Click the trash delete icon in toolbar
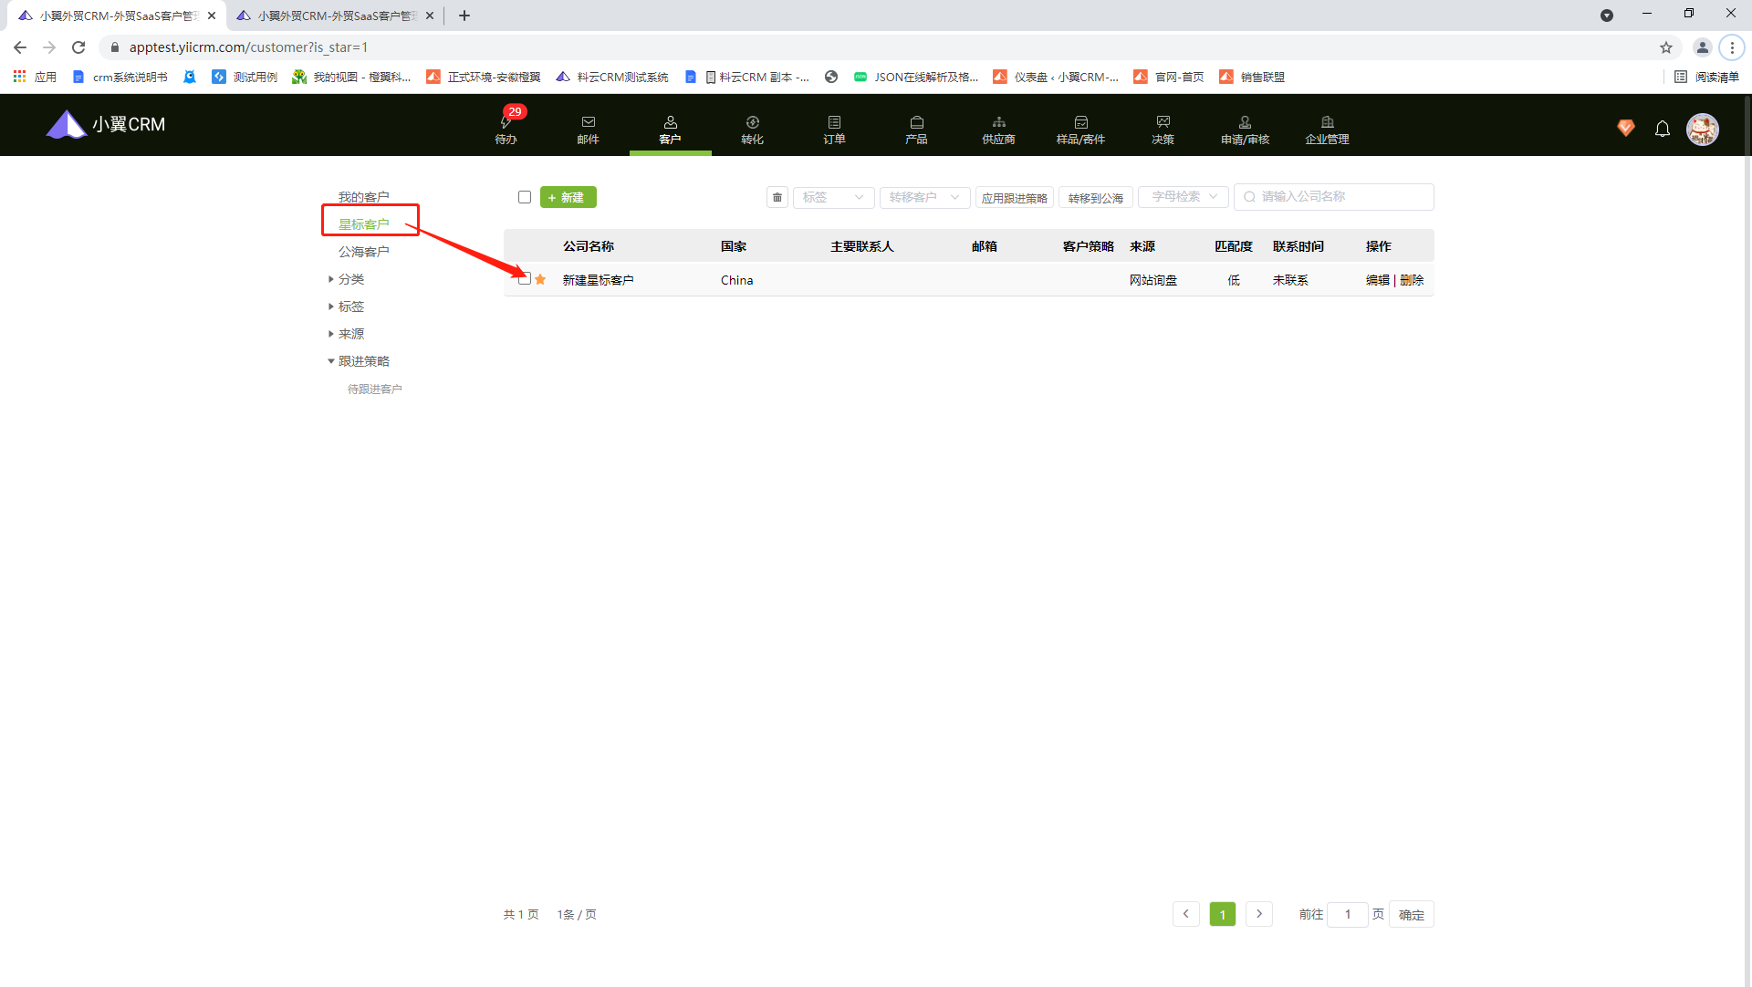This screenshot has height=987, width=1752. [777, 197]
